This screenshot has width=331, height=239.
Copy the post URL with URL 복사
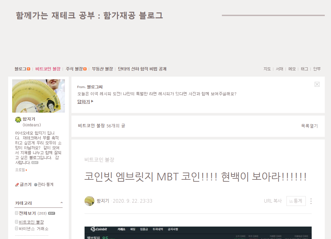coord(273,201)
